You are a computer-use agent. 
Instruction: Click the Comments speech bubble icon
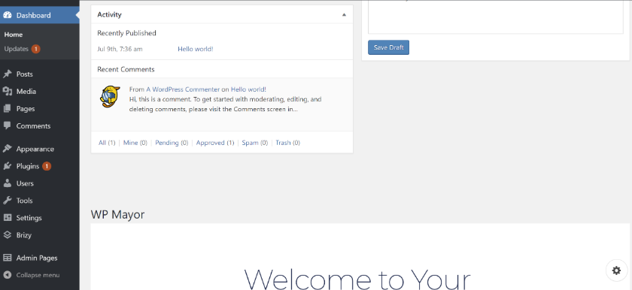[8, 125]
